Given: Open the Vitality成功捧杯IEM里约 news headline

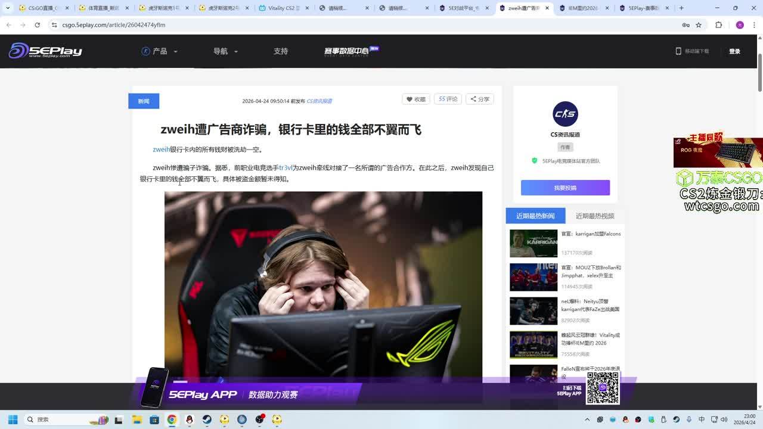Looking at the screenshot, I should (591, 339).
